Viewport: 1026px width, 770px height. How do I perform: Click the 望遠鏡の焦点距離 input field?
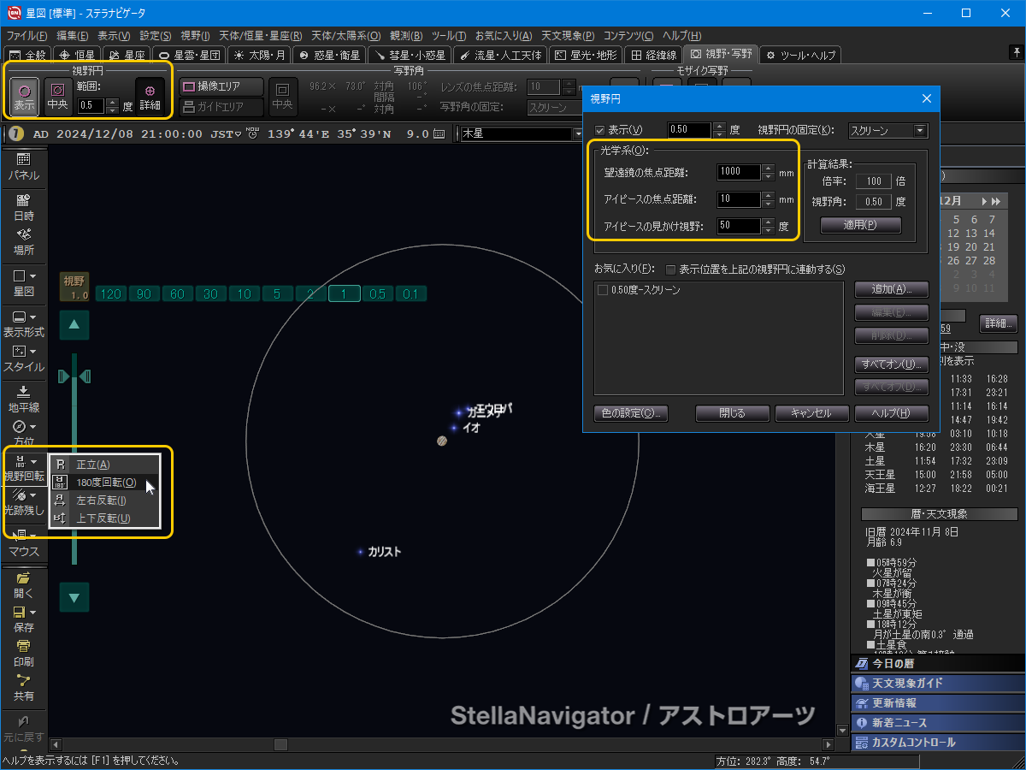click(x=739, y=172)
